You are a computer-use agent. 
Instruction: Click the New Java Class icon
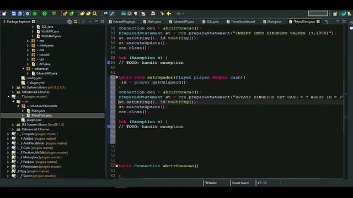[72, 14]
